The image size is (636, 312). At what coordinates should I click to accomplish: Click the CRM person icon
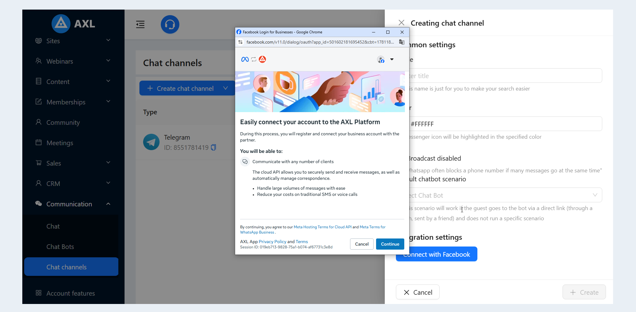(39, 183)
